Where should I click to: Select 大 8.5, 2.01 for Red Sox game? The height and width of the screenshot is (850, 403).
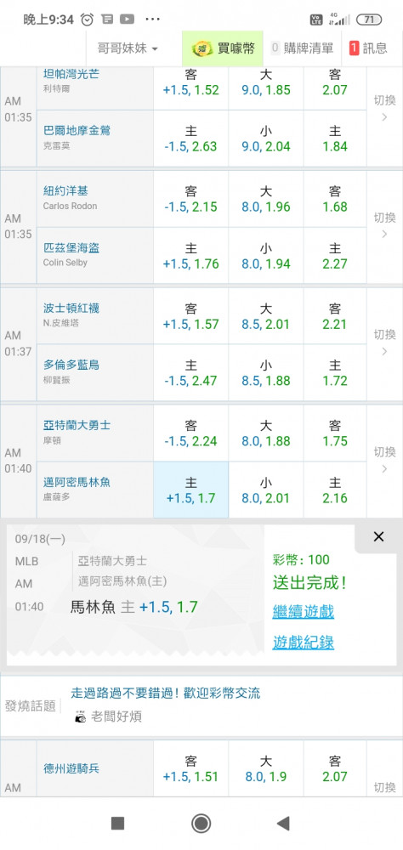pos(266,316)
